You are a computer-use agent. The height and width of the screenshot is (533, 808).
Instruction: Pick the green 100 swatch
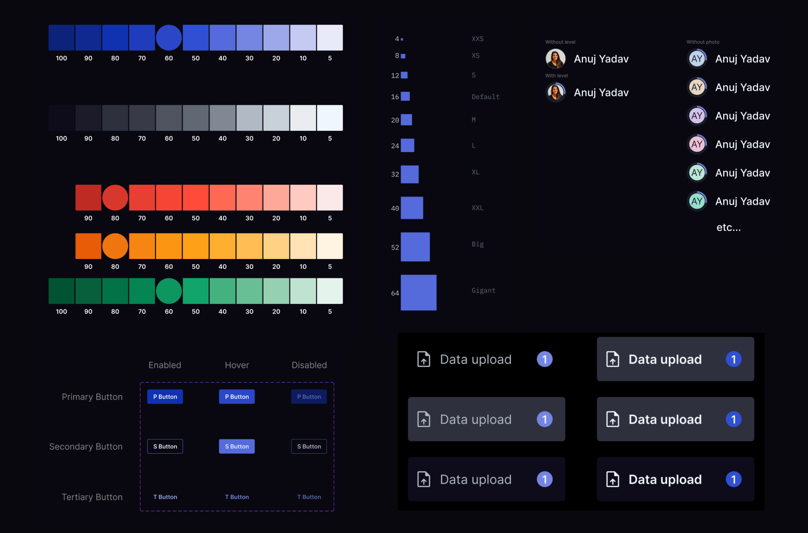pos(62,291)
